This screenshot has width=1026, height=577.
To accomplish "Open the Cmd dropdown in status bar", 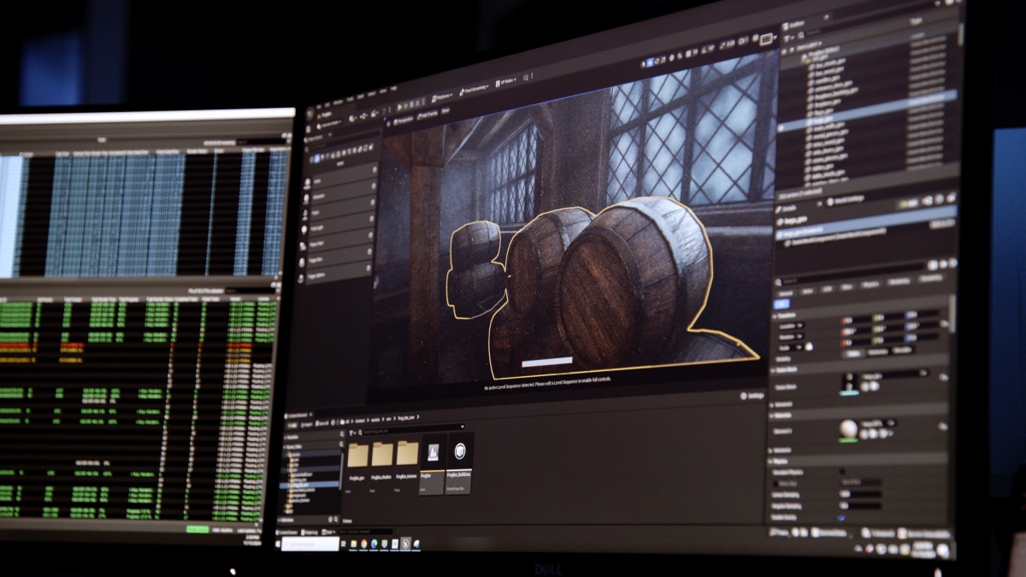I will (x=328, y=533).
